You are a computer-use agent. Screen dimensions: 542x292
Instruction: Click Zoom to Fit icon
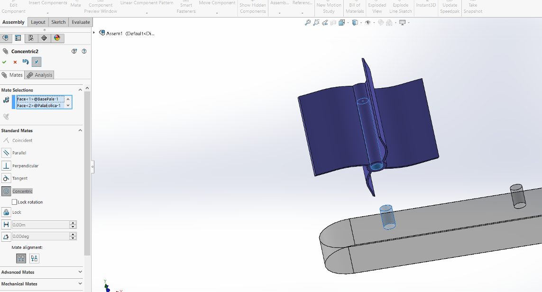tap(308, 23)
